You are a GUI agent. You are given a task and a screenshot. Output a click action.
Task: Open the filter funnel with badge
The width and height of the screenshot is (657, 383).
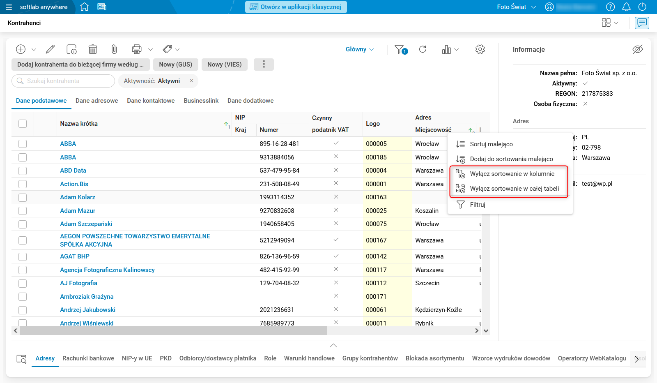click(x=401, y=50)
